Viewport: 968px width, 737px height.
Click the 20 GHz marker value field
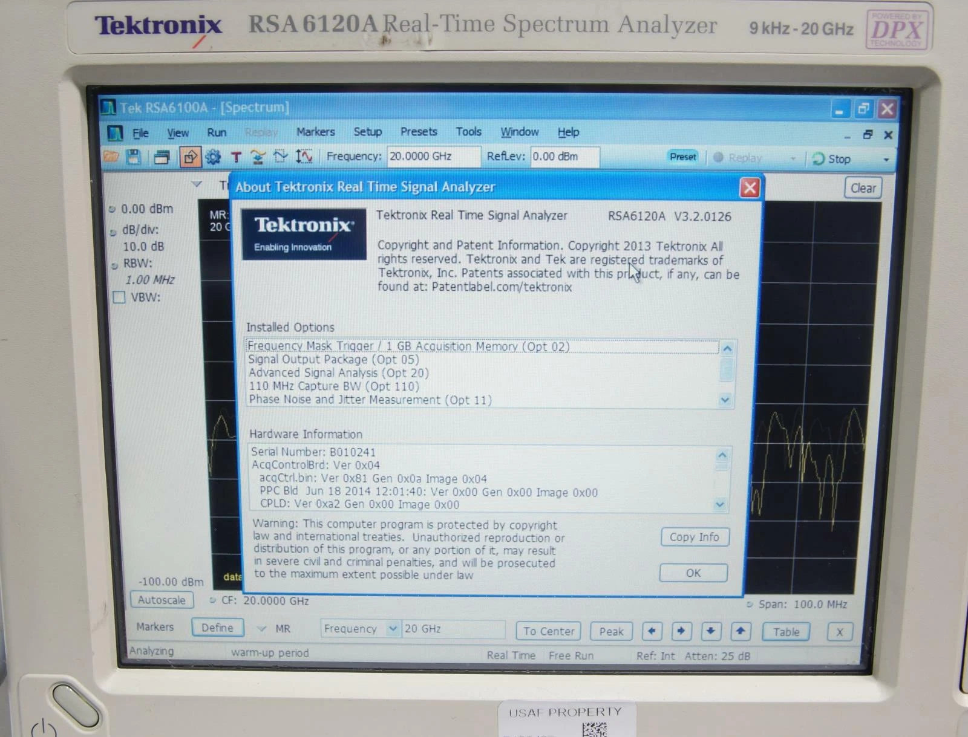point(454,629)
